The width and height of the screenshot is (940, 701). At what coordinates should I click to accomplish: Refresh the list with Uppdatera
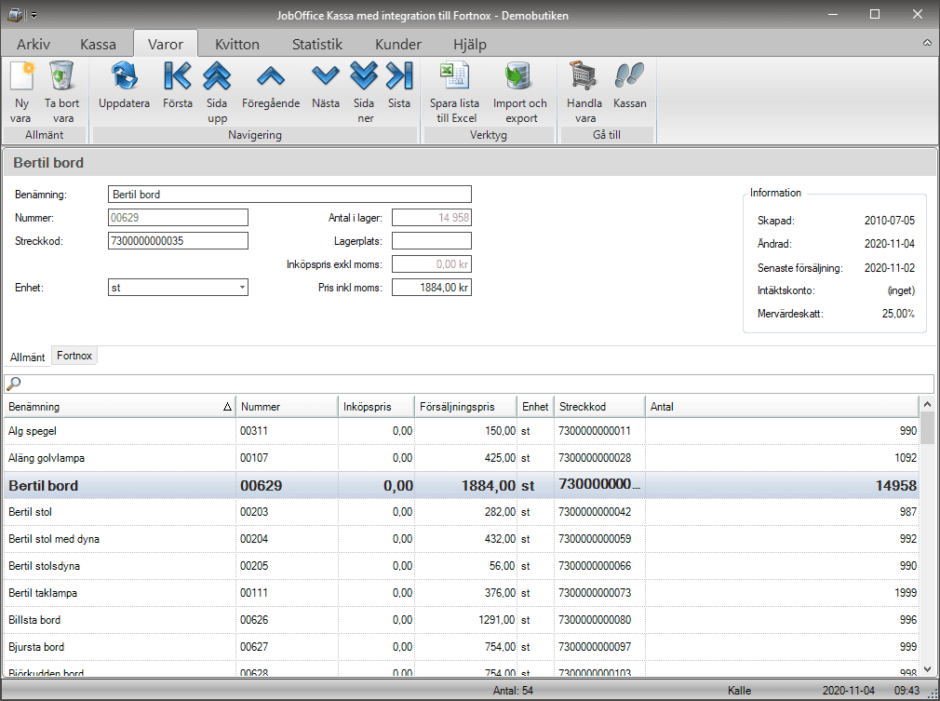pyautogui.click(x=124, y=85)
